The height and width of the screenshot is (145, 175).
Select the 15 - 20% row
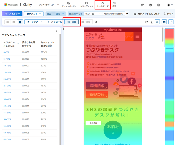tap(29, 72)
